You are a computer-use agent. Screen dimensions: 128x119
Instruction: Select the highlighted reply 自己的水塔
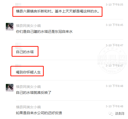pyautogui.click(x=25, y=52)
